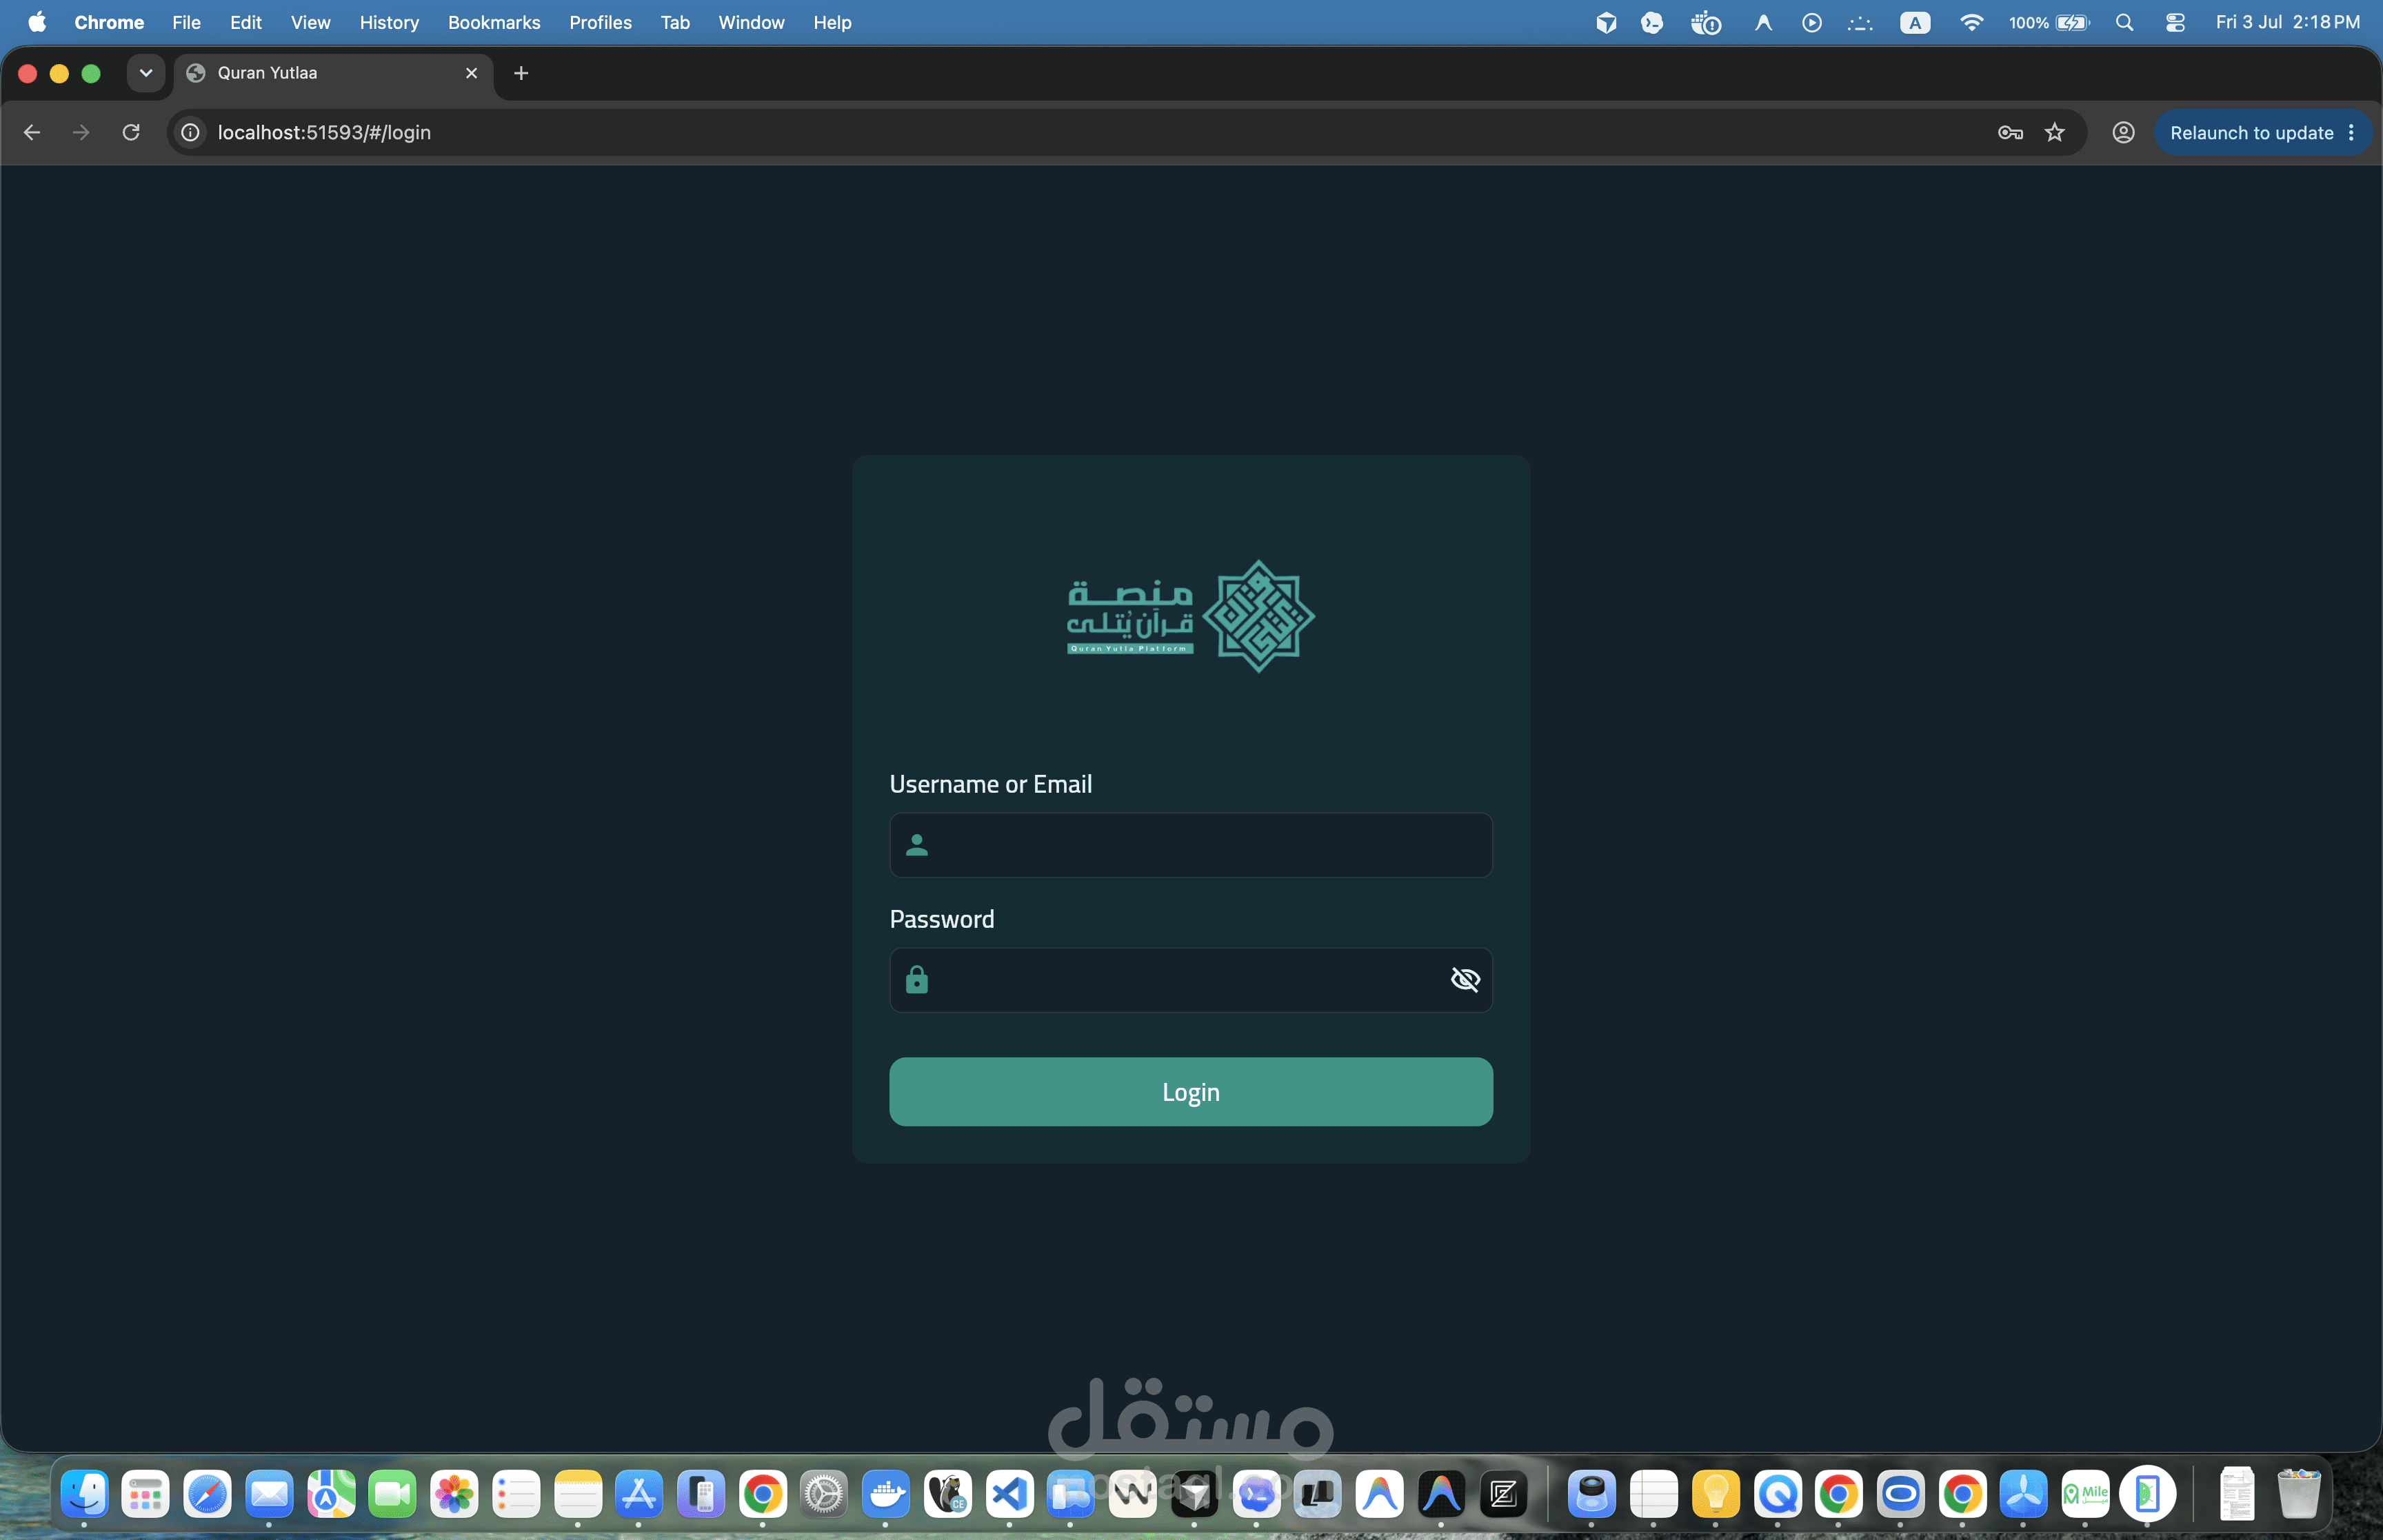Image resolution: width=2383 pixels, height=1540 pixels.
Task: Open Chrome's three-dot menu
Action: tap(2351, 132)
